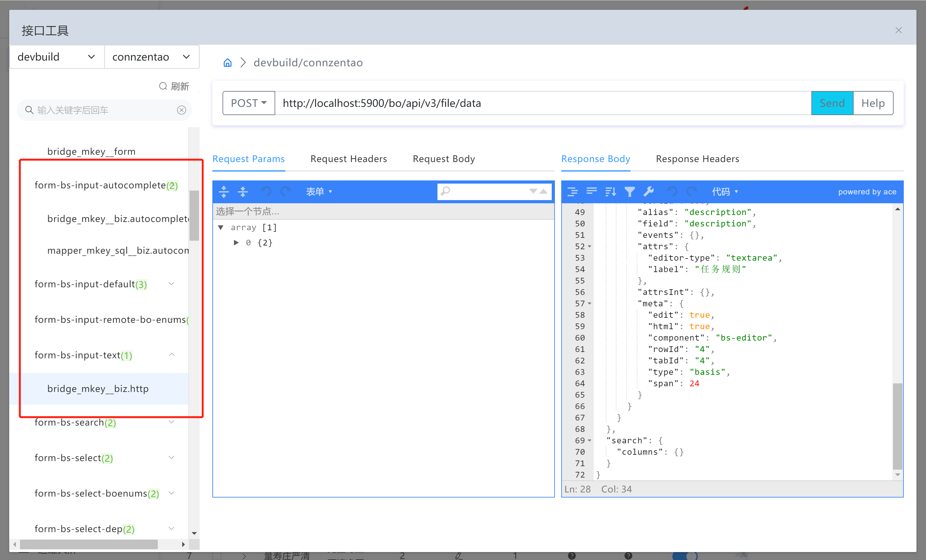Click the 刷新 refresh link
Screen dimensions: 926x560
pos(180,86)
